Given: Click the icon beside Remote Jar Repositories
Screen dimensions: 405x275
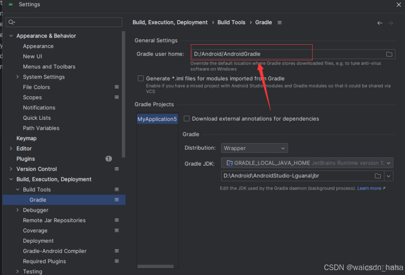Looking at the screenshot, I should 116,220.
